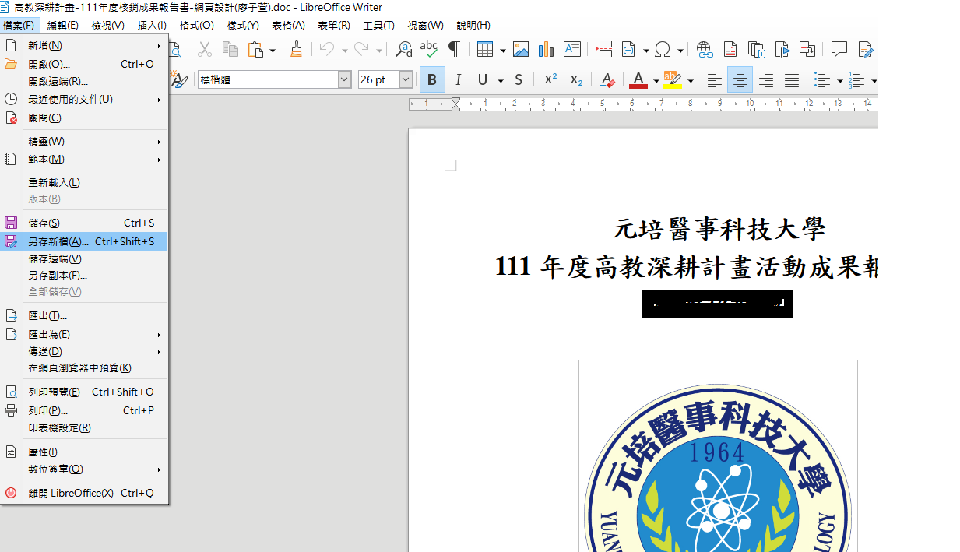Expand the underline style dropdown arrow

coord(500,80)
